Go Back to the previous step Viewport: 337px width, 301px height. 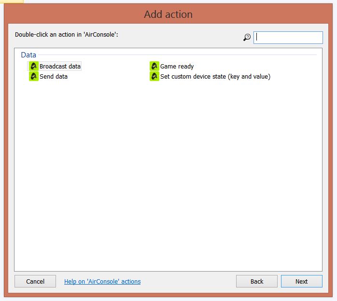pos(257,281)
